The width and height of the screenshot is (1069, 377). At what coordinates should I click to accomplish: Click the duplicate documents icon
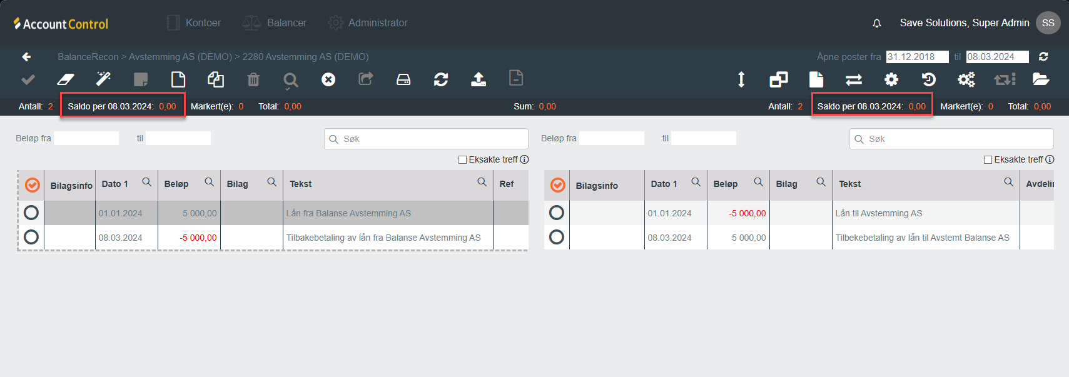(216, 79)
